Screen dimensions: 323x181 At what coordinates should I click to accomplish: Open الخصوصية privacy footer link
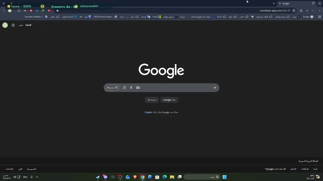(x=32, y=169)
